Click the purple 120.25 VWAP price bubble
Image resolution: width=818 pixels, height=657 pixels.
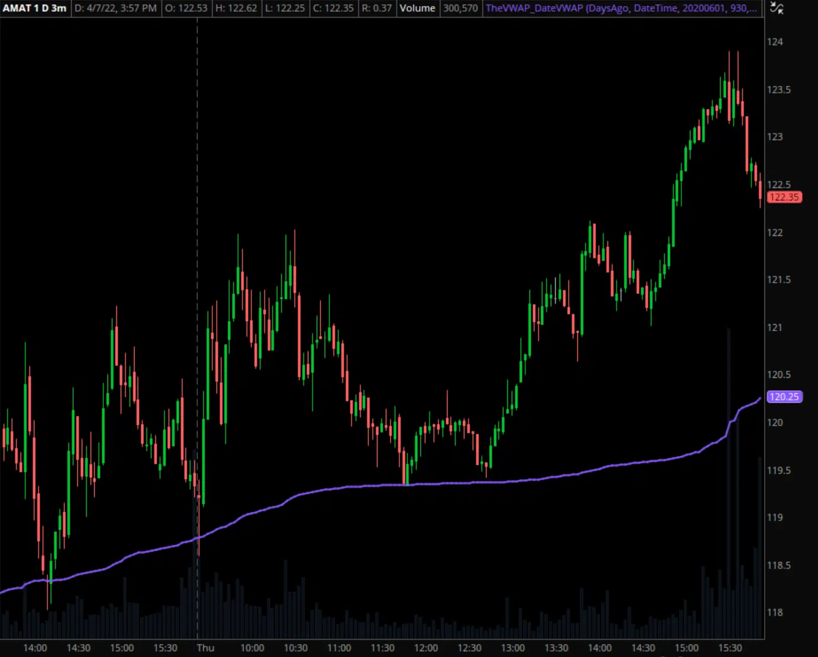[x=784, y=397]
